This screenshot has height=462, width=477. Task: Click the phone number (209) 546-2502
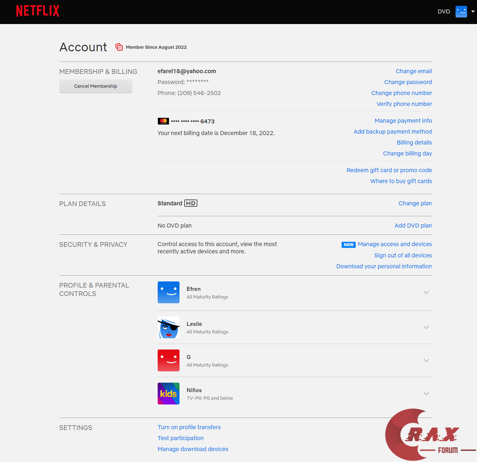[x=199, y=93]
